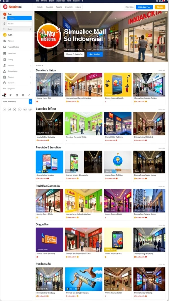Open the purple-pink neon mall thumbnail
Viewport: 169px width, 301px height.
pos(118,200)
